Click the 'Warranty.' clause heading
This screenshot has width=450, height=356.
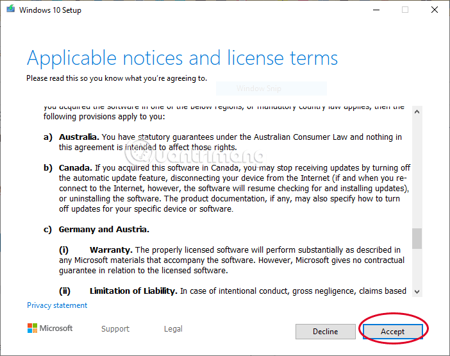[111, 250]
